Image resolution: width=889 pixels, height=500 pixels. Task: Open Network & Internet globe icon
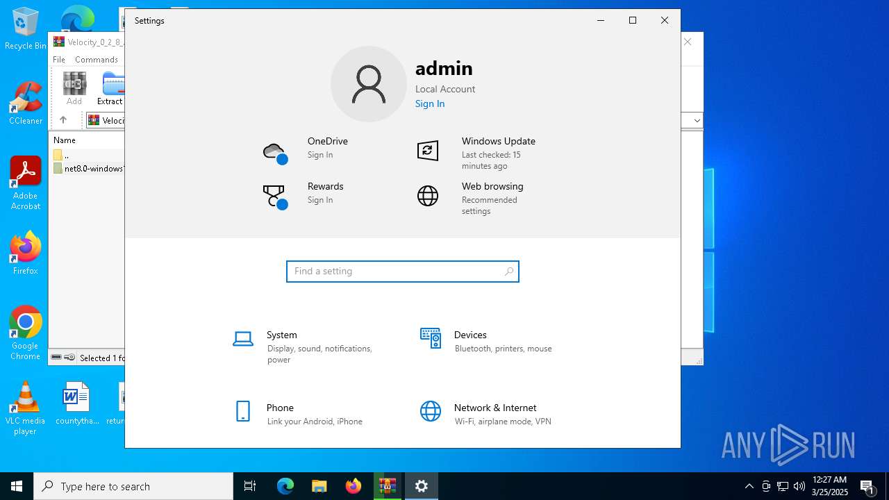pos(431,411)
